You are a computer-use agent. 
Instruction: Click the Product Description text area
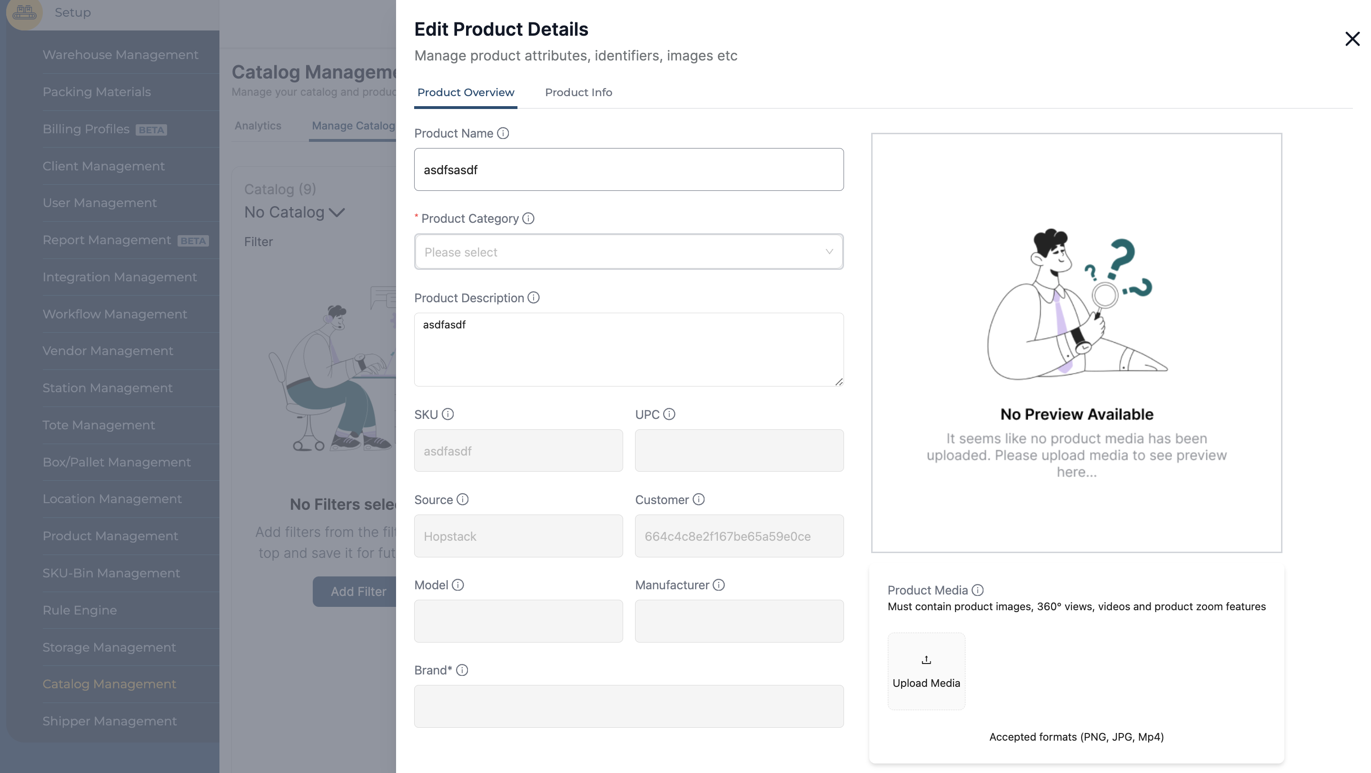pyautogui.click(x=628, y=349)
